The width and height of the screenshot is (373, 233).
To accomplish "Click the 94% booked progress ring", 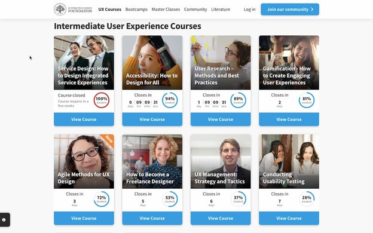I will coord(170,100).
